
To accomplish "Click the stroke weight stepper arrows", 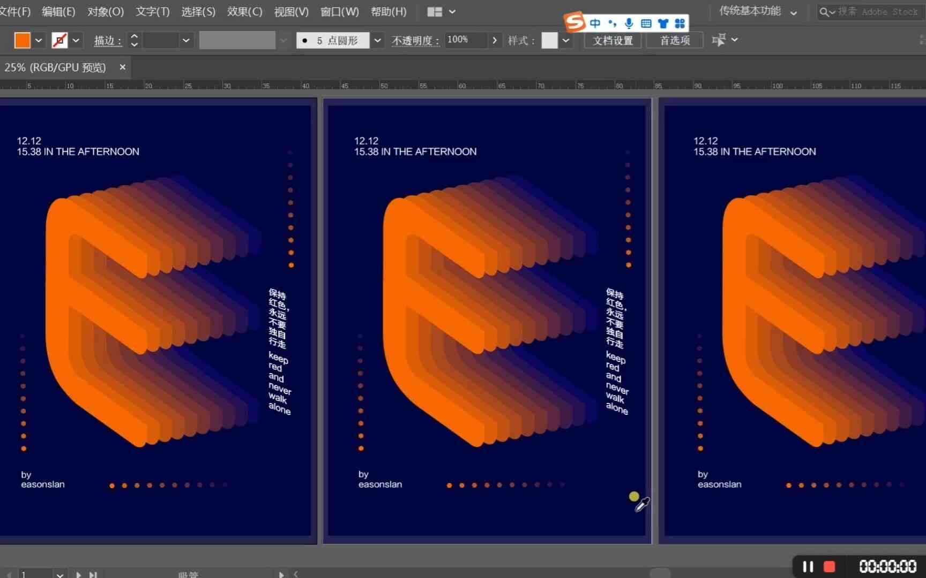I will tap(134, 40).
